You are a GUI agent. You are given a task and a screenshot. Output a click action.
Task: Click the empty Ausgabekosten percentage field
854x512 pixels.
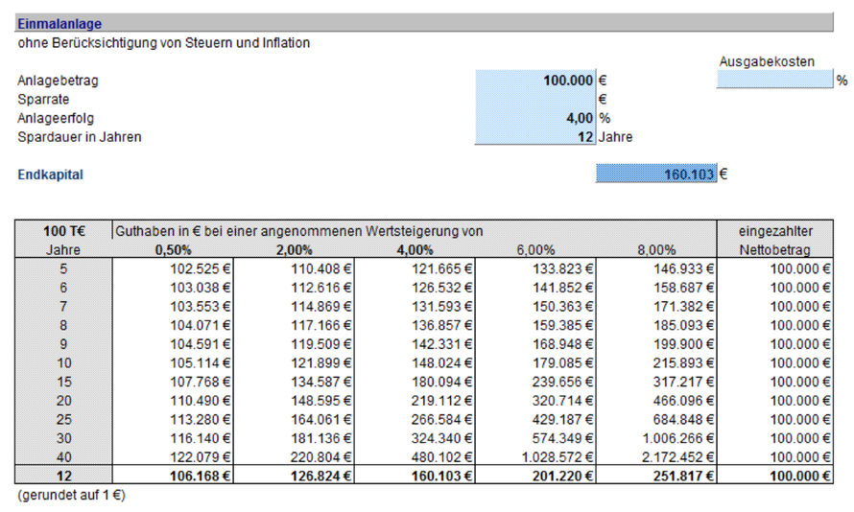point(774,81)
